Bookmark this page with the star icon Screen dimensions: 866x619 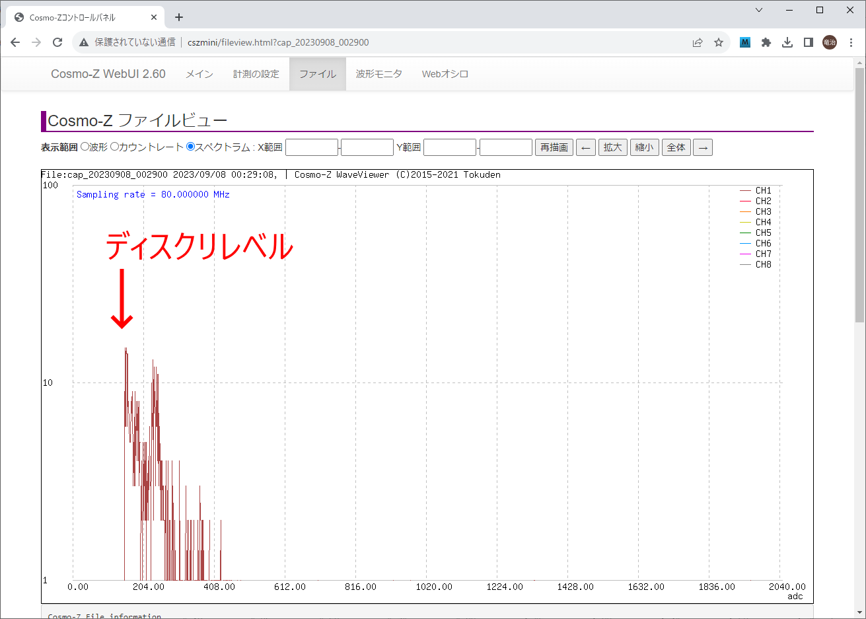tap(719, 42)
